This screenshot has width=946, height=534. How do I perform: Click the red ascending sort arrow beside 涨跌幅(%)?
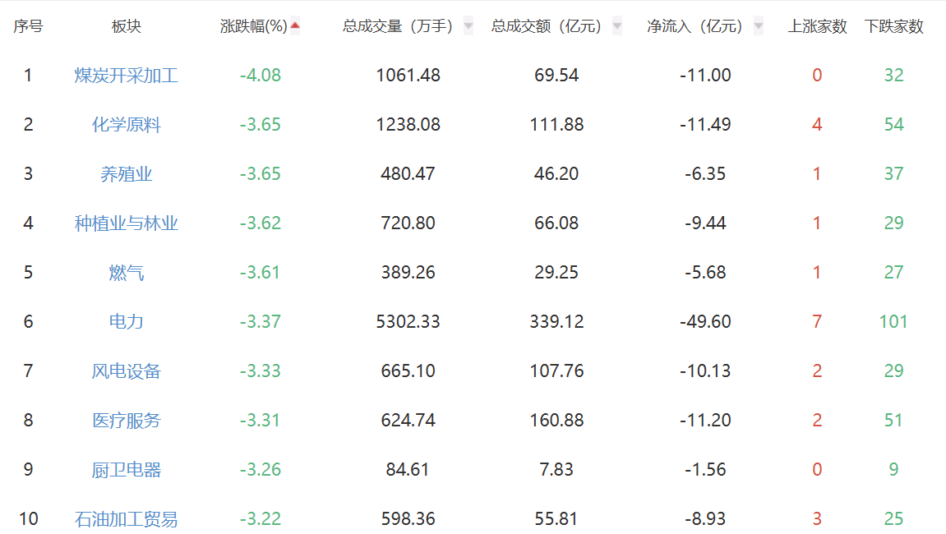(295, 25)
